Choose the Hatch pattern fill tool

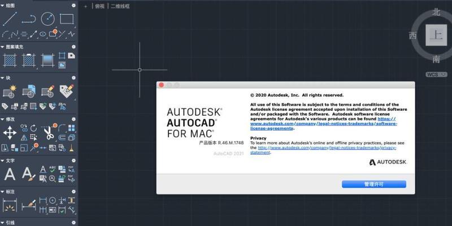tap(10, 60)
